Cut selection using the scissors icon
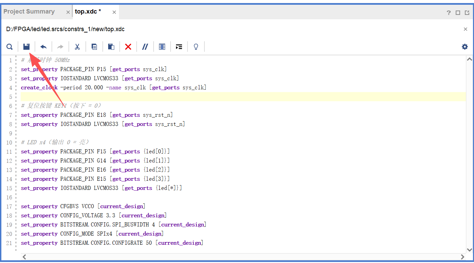The width and height of the screenshot is (474, 263). 77,47
